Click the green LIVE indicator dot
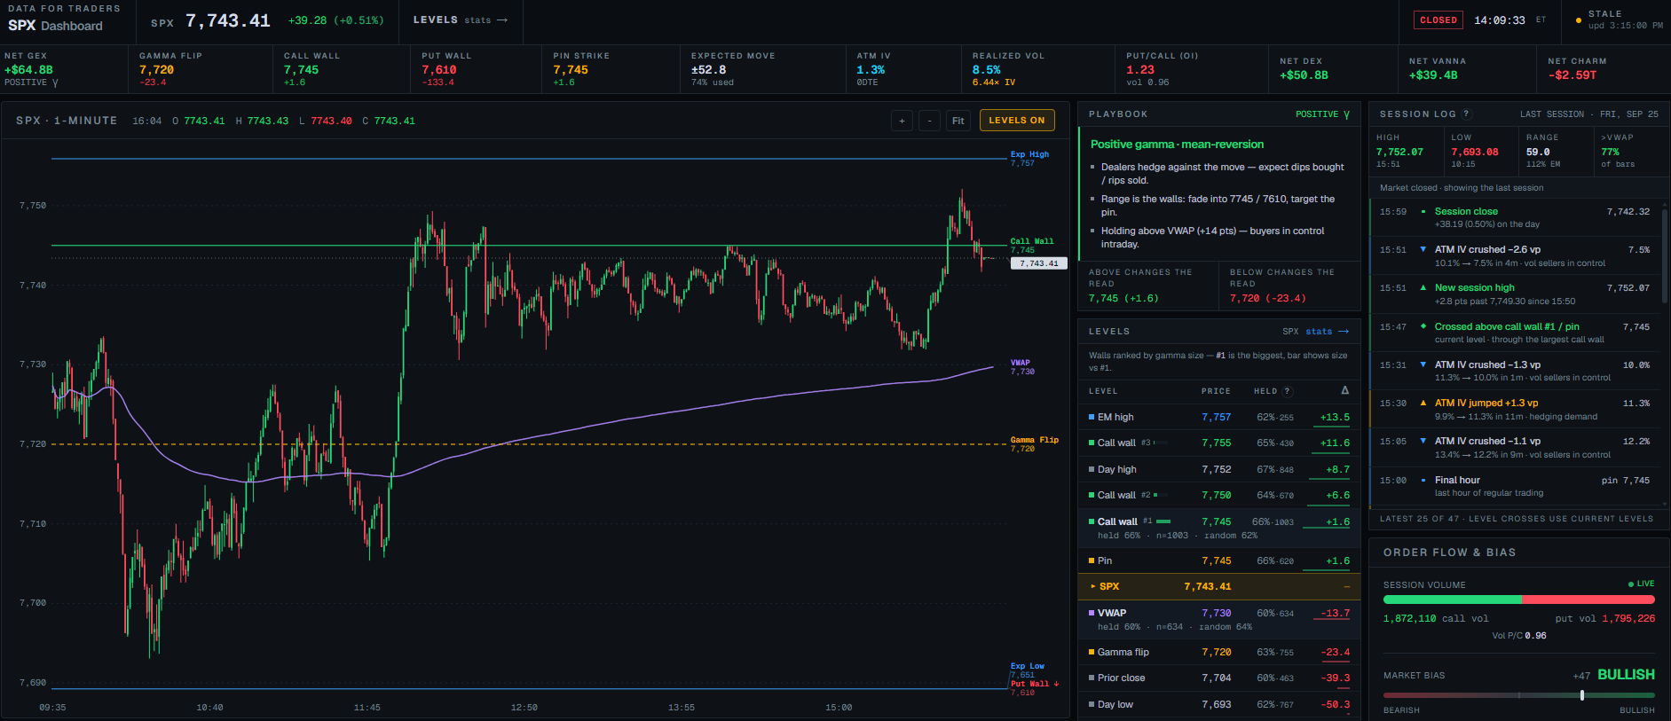This screenshot has width=1671, height=721. (x=1631, y=584)
